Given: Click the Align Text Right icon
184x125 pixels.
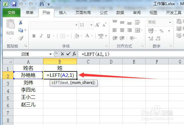Looking at the screenshot, I should [x=129, y=30].
